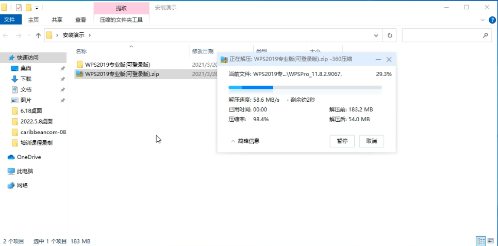498x246 pixels.
Task: Select the 提取 contextual tab header
Action: (x=121, y=8)
